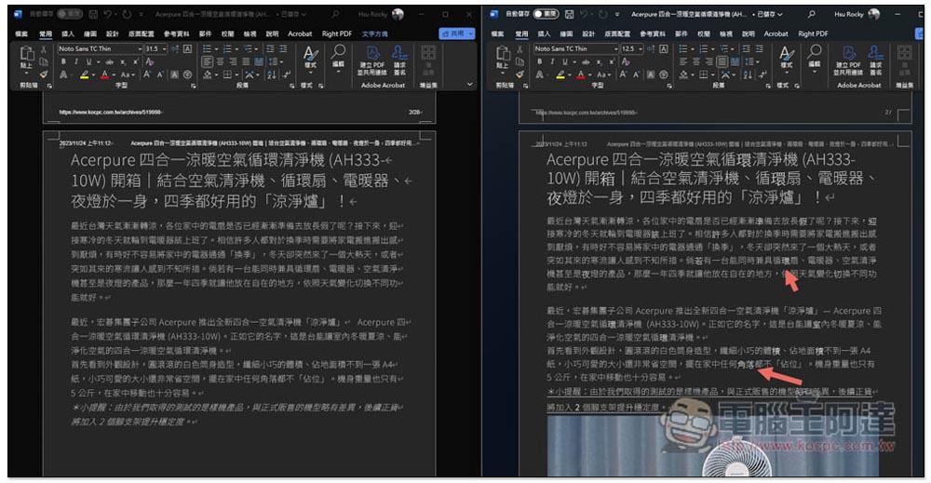The image size is (931, 483).
Task: Click Format Painter brush in right window
Action: pyautogui.click(x=519, y=74)
